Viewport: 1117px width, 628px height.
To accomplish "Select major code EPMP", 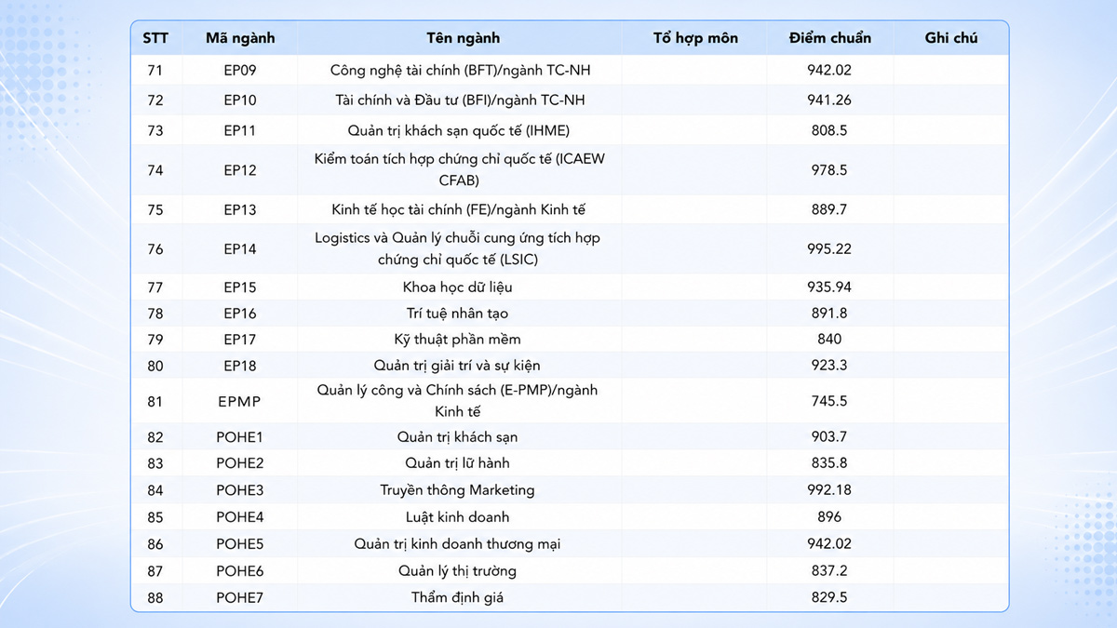I will tap(240, 402).
